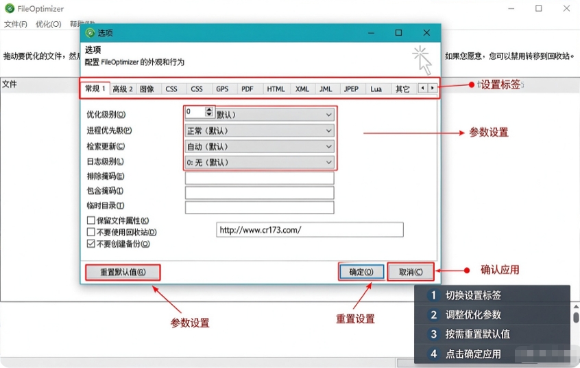Image resolution: width=580 pixels, height=368 pixels.
Task: Click the 选项 dialog title icon
Action: pos(90,33)
